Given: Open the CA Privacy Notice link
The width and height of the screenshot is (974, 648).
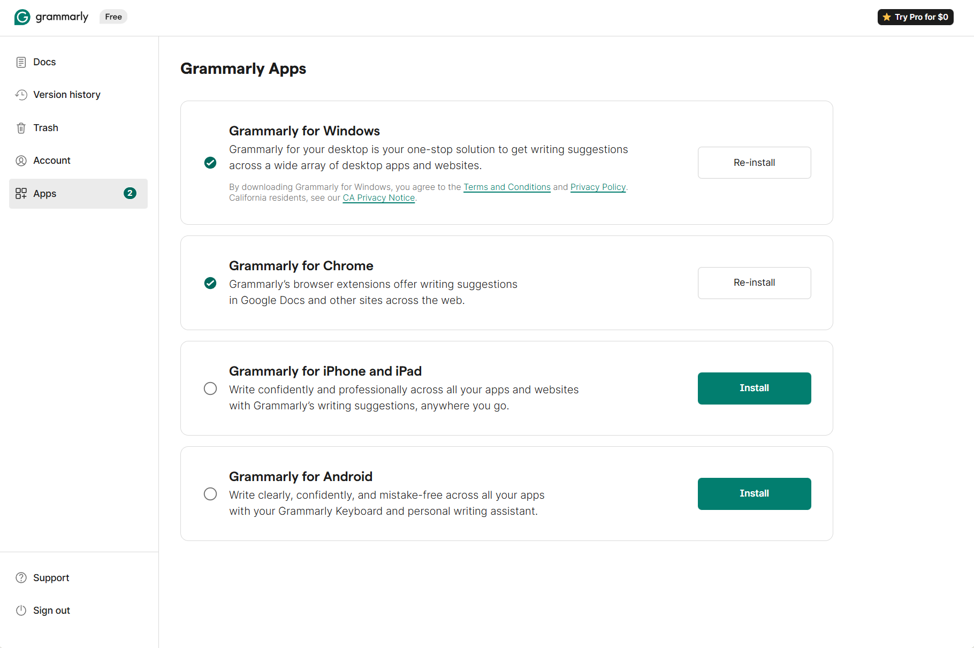Looking at the screenshot, I should tap(379, 198).
